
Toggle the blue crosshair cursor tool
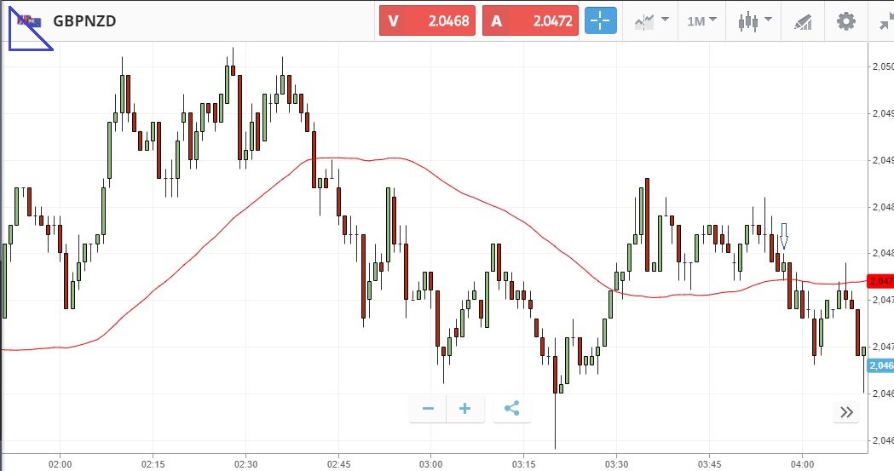[600, 21]
